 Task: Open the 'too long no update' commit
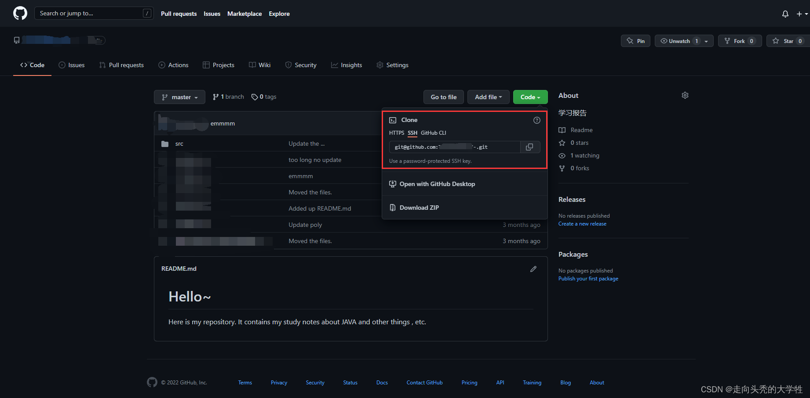[x=315, y=160]
